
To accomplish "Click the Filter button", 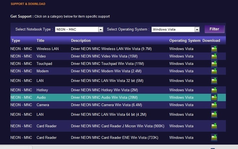I will click(214, 29).
